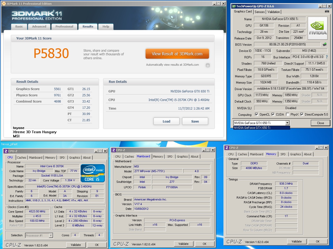Check automatically view results at 3DMark.com
The width and height of the screenshot is (333, 249).
tap(208, 65)
